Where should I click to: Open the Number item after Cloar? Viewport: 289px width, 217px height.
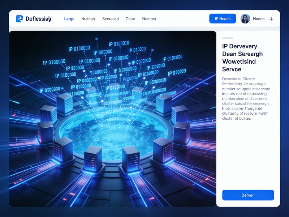coord(149,19)
